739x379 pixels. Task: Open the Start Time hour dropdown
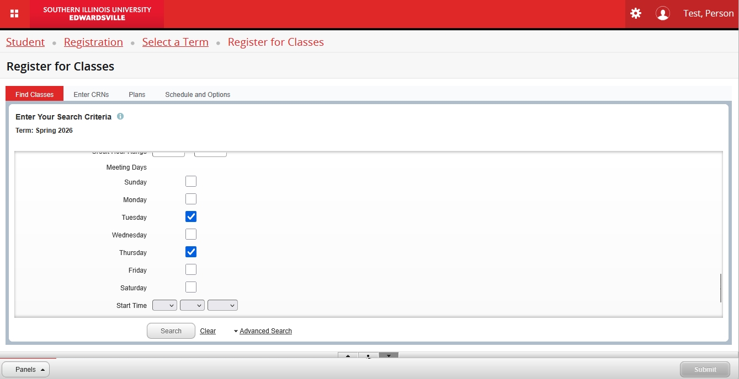(164, 305)
